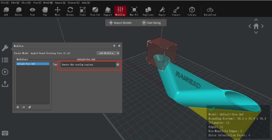Viewport: 272px width, 140px height.
Task: Open the View menu
Action: (37, 3)
